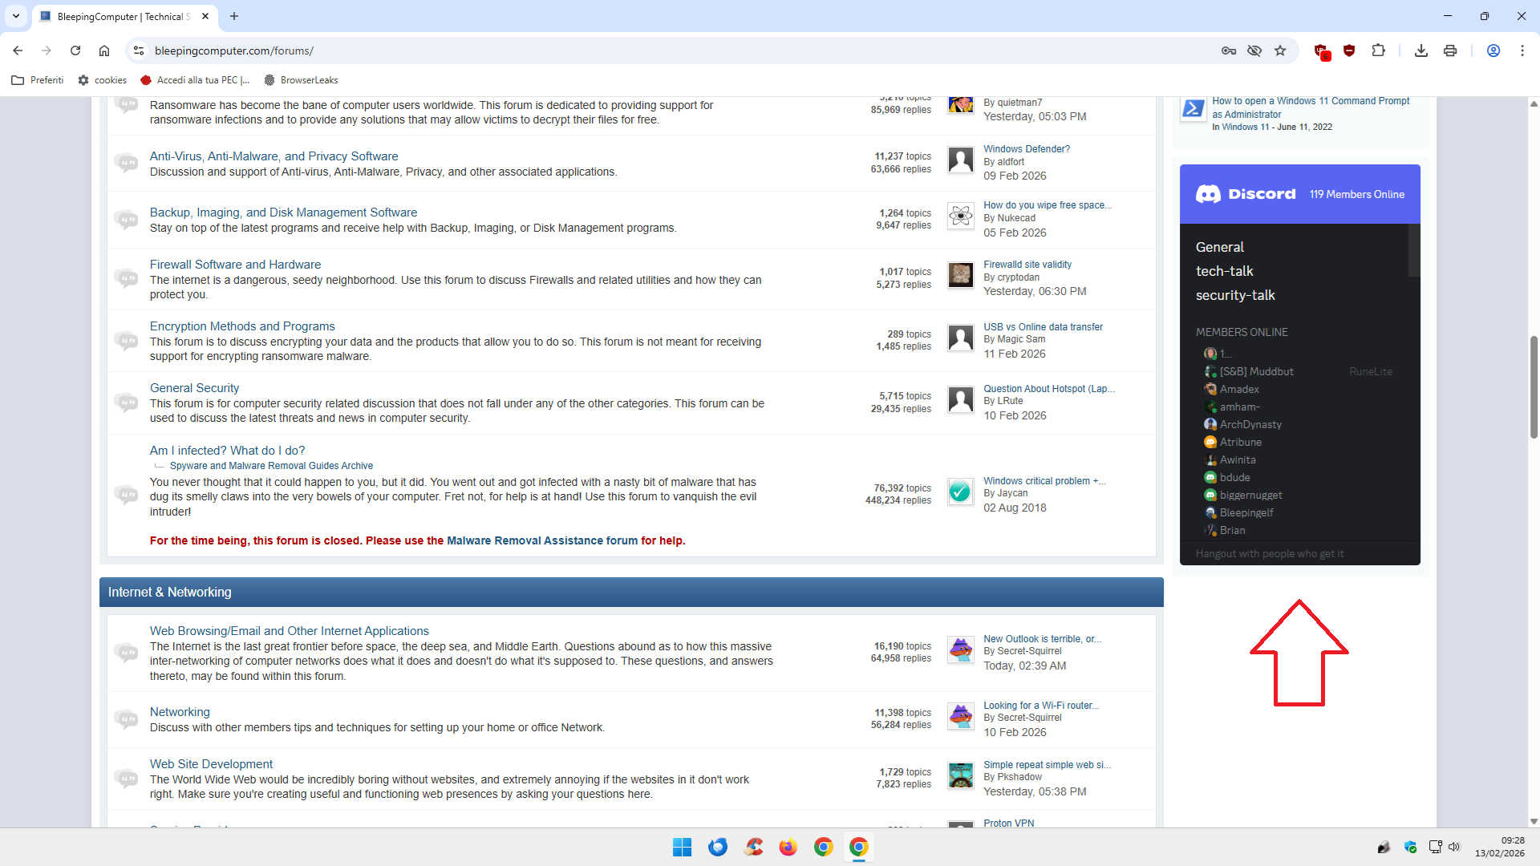Reload the page
The image size is (1540, 866).
[x=75, y=51]
